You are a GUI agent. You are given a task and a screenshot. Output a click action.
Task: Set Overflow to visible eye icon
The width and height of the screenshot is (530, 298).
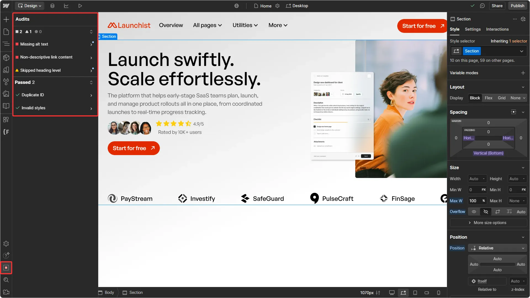[x=474, y=212]
